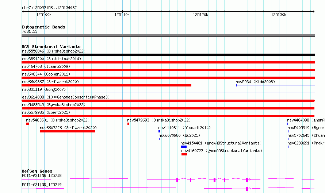Image resolution: width=325 pixels, height=193 pixels.
Task: Click the first exon block on the NR_125718 transcript
Action: point(177,180)
